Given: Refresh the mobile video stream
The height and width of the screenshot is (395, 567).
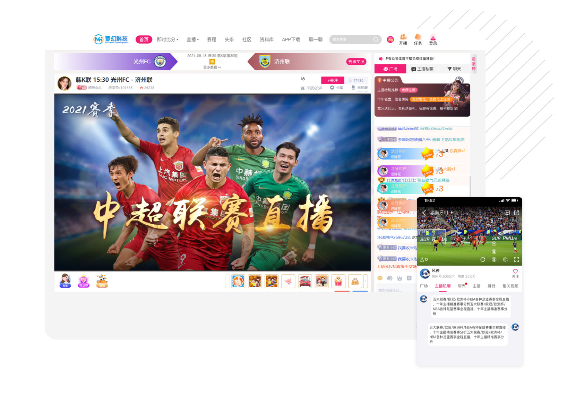Looking at the screenshot, I should click(x=483, y=259).
